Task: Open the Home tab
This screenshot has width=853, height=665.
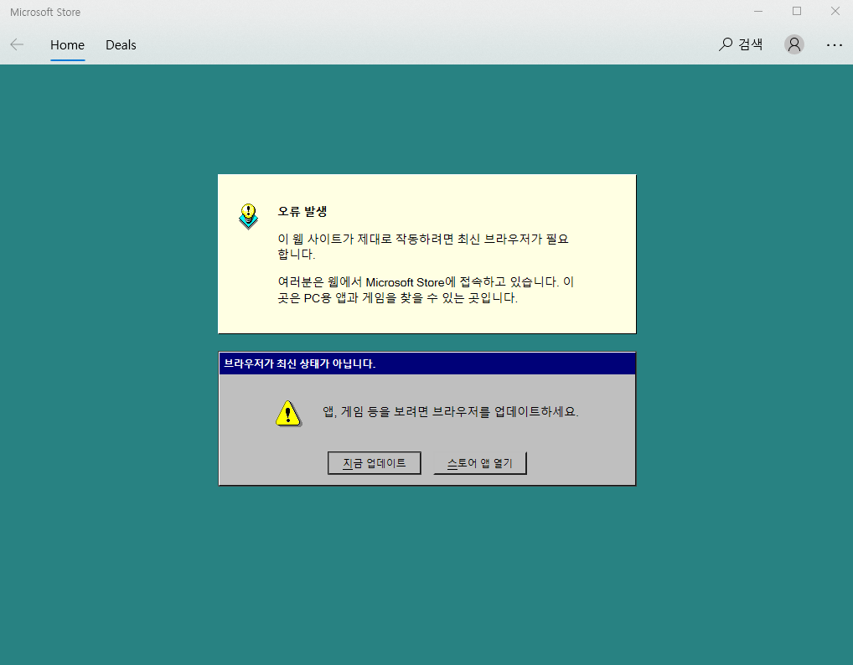Action: click(68, 45)
